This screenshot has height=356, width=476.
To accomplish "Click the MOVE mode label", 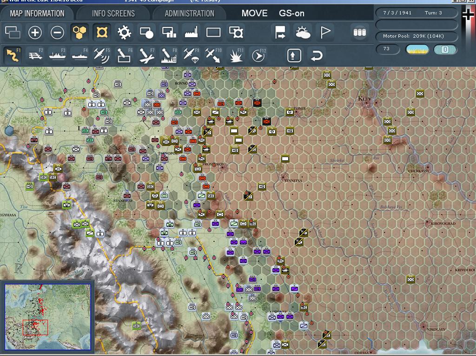I will click(254, 13).
